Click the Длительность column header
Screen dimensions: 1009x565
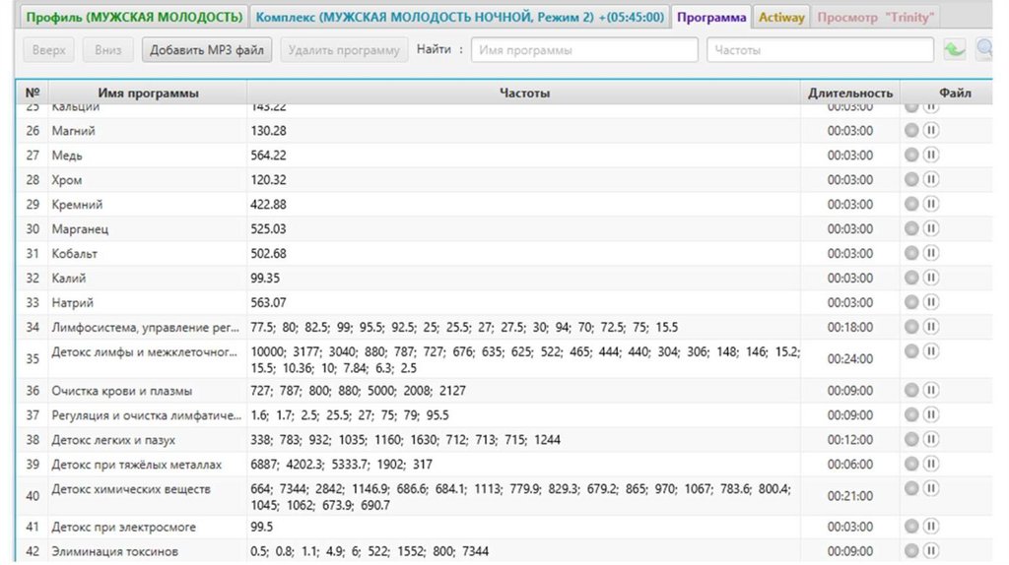(x=850, y=93)
